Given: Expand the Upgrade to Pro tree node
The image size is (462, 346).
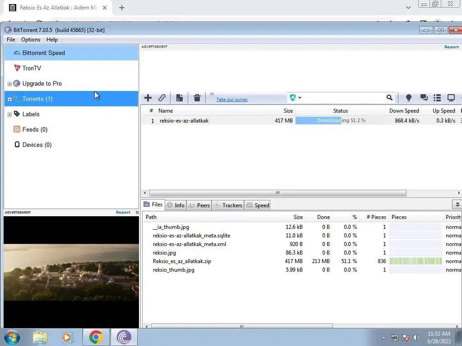Looking at the screenshot, I should [9, 84].
